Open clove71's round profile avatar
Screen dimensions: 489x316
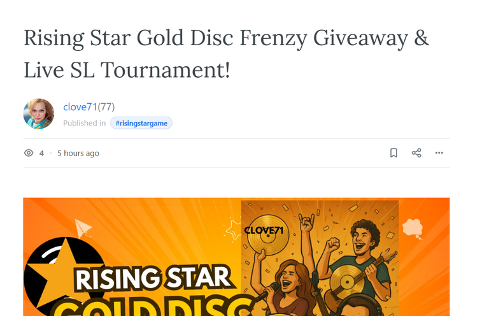pyautogui.click(x=39, y=114)
